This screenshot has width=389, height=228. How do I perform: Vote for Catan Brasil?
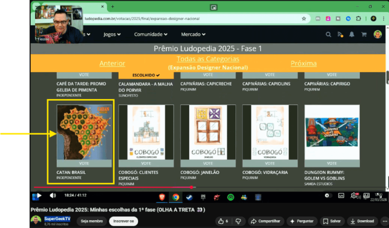click(x=84, y=163)
